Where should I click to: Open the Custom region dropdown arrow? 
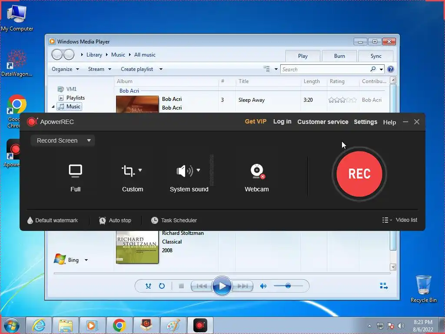tap(140, 170)
